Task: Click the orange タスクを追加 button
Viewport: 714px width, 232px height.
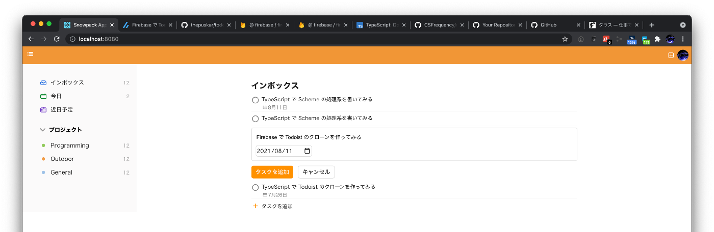Action: pyautogui.click(x=272, y=172)
